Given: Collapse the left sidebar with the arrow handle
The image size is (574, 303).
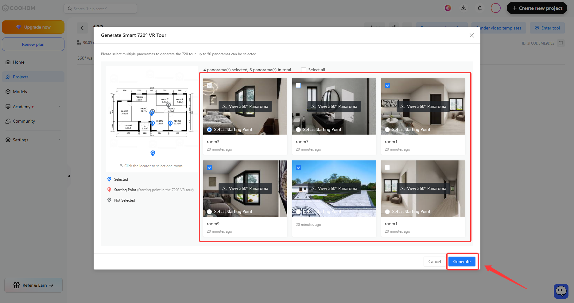Looking at the screenshot, I should [69, 176].
